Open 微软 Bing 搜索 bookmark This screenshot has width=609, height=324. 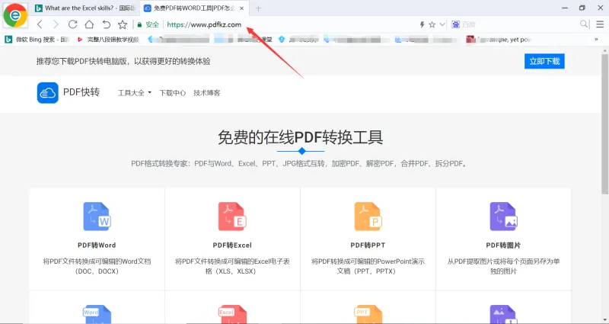pyautogui.click(x=37, y=40)
